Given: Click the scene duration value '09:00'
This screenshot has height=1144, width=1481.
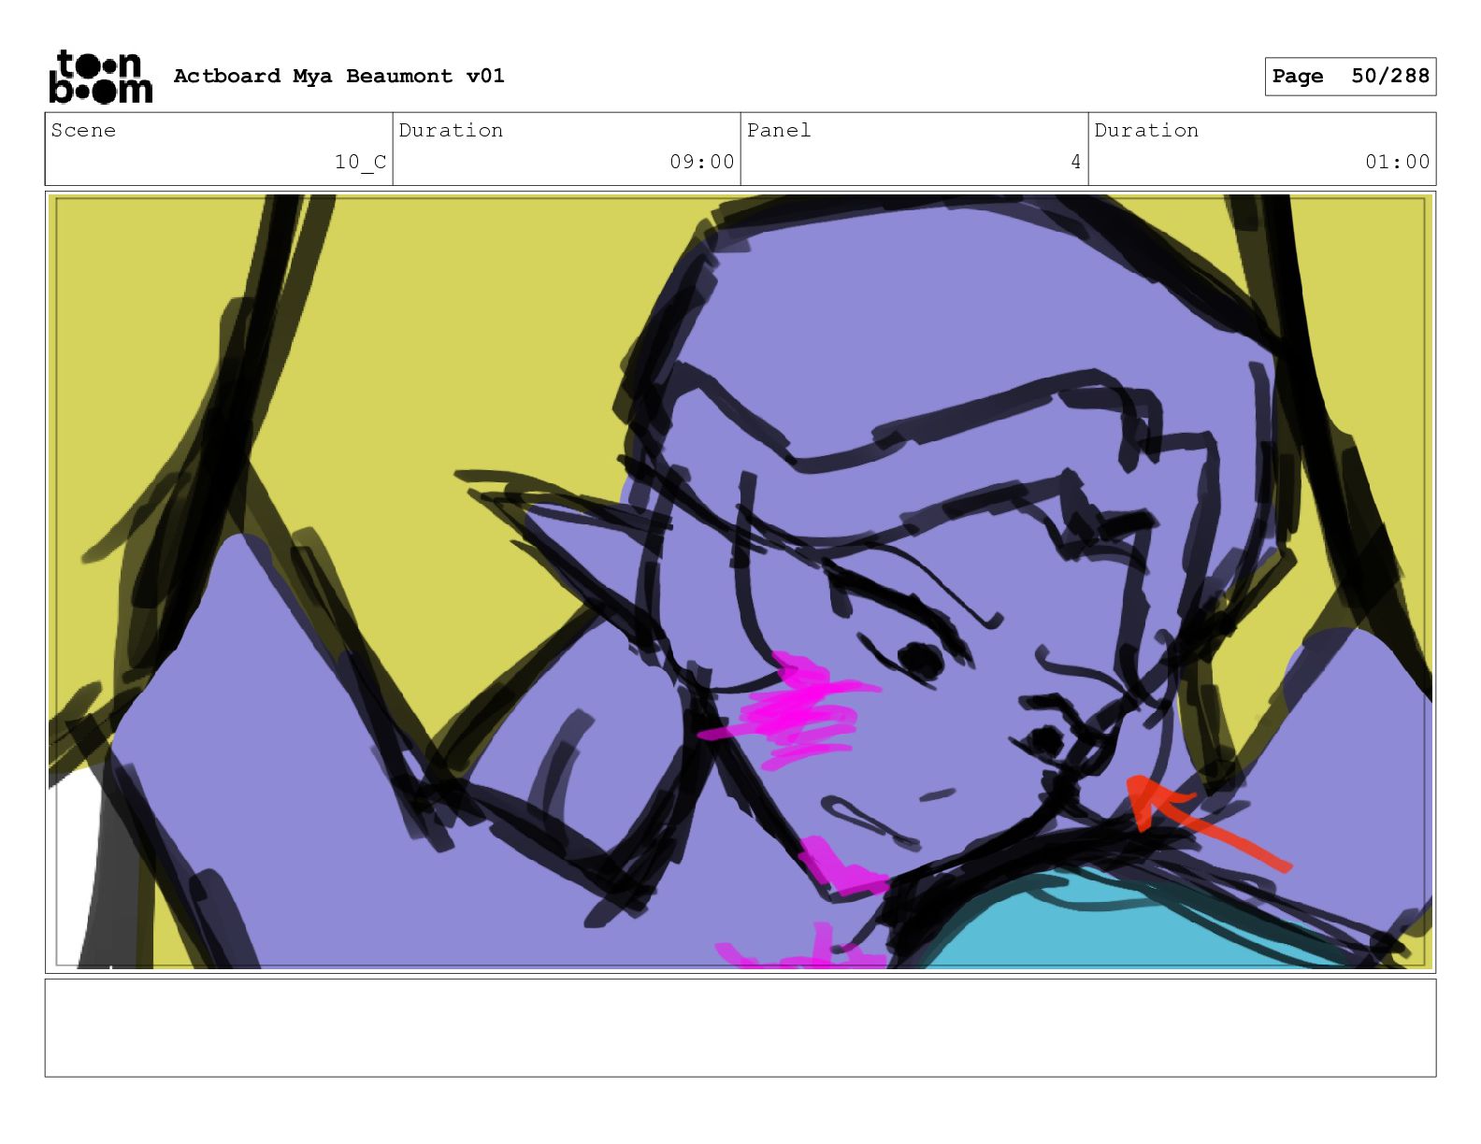Looking at the screenshot, I should coord(701,162).
